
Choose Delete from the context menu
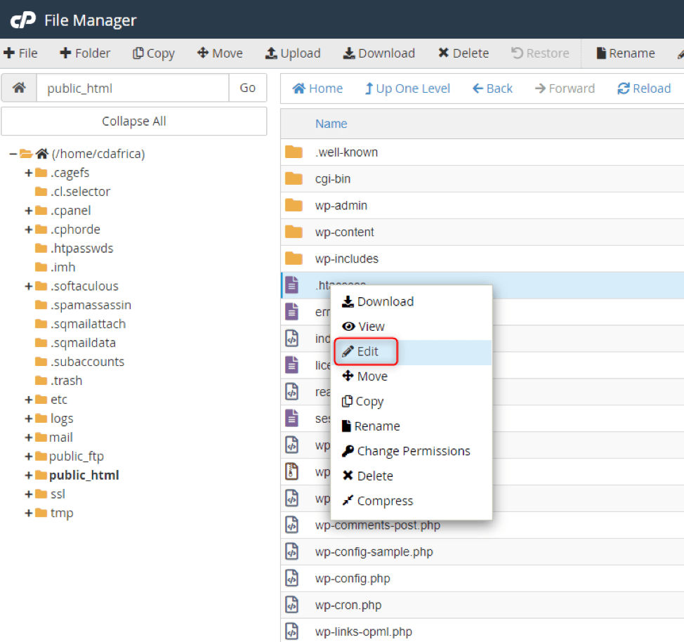point(412,476)
